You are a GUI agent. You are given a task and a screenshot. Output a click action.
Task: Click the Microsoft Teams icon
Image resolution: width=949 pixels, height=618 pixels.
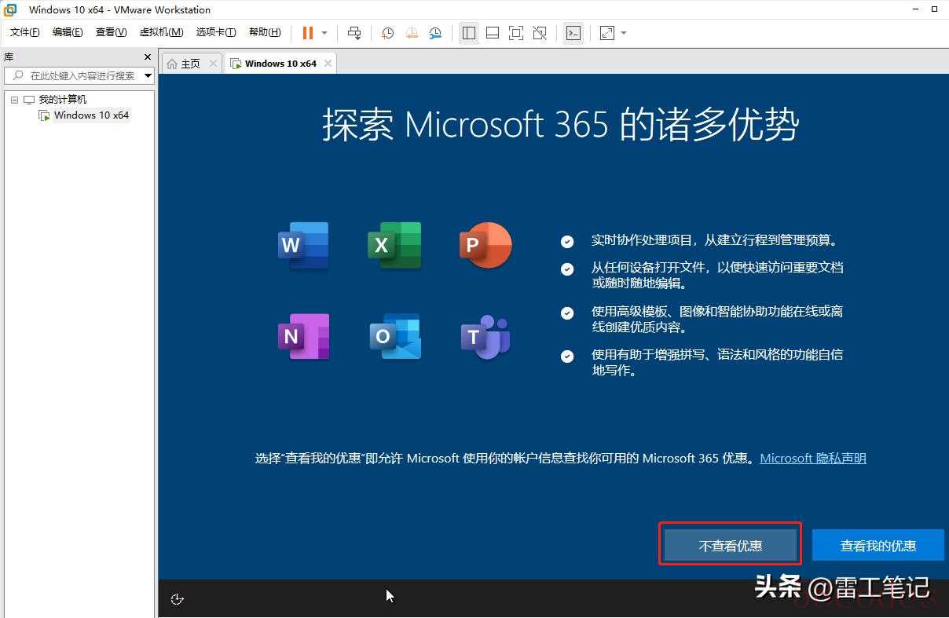(485, 336)
